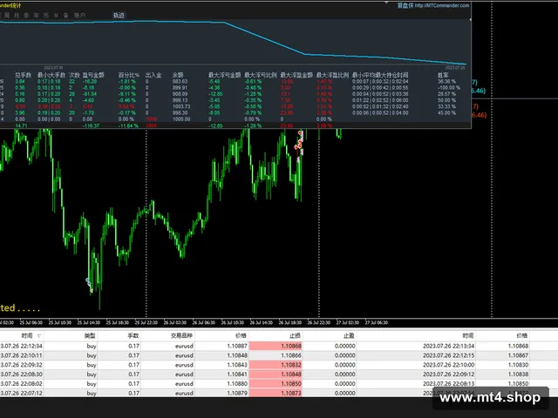Screen dimensions: 558x418
Task: Select the trade opened at 22:08:02
Action: [279, 384]
